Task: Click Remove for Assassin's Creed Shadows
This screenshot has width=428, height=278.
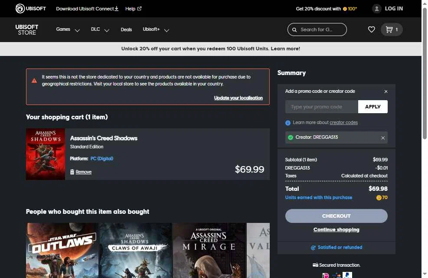Action: click(84, 172)
